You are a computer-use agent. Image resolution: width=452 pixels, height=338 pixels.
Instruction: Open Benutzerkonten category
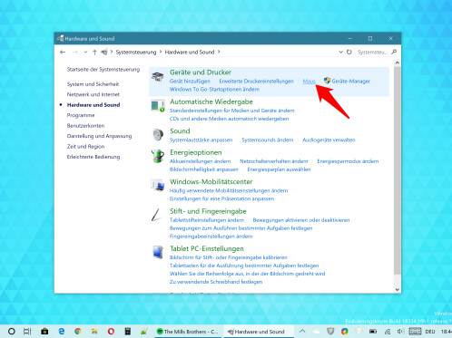85,126
